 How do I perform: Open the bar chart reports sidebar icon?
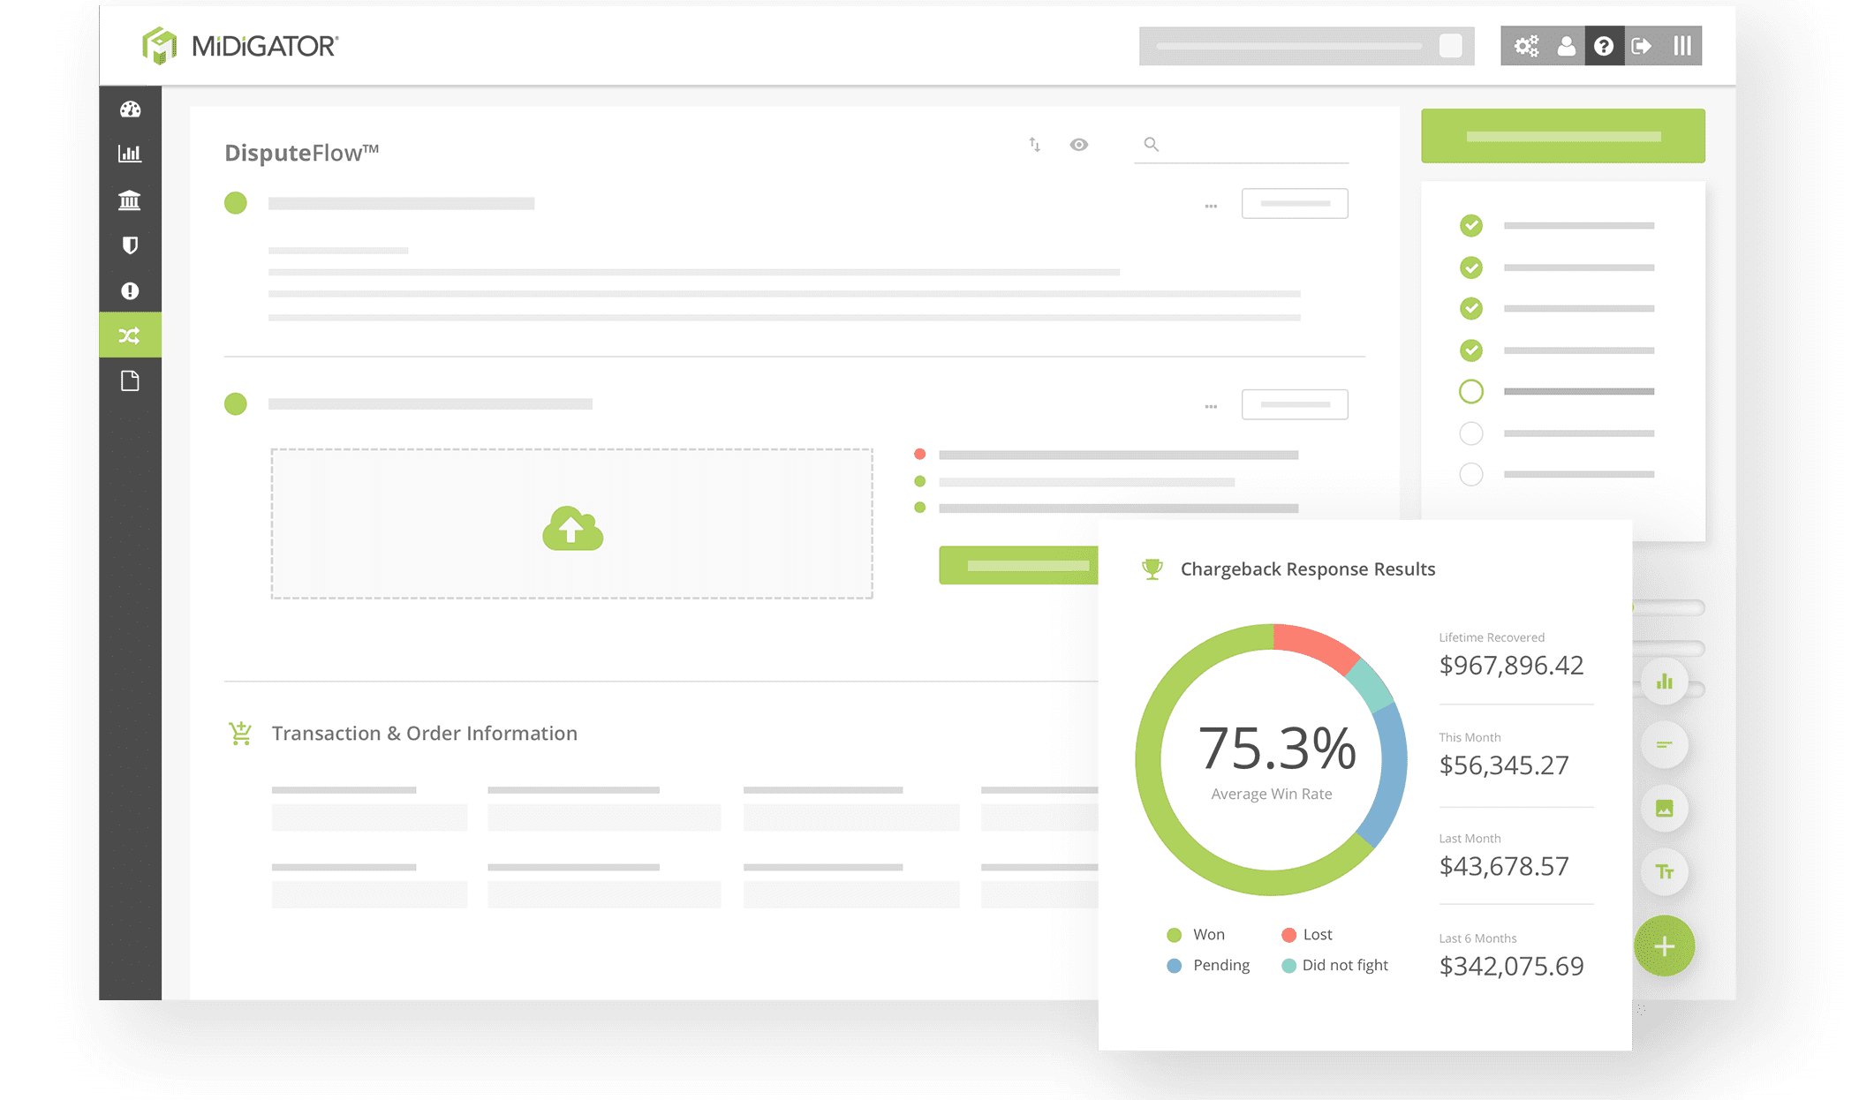click(130, 154)
